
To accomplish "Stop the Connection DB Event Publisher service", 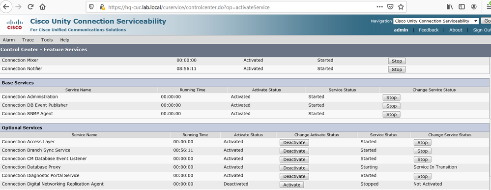I will (x=391, y=106).
